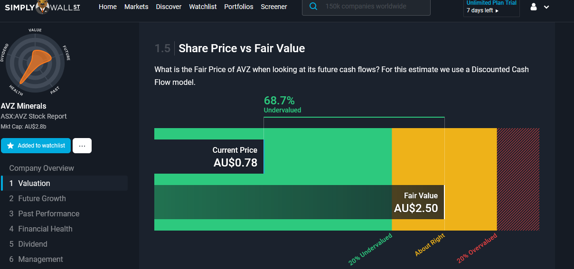Screen dimensions: 574x269
Task: Open Watchlist in top navigation
Action: pyautogui.click(x=203, y=7)
